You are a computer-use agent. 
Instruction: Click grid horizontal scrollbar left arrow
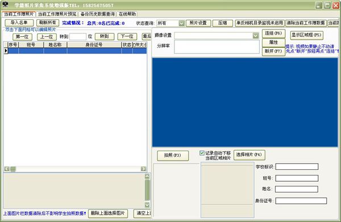click(7, 169)
